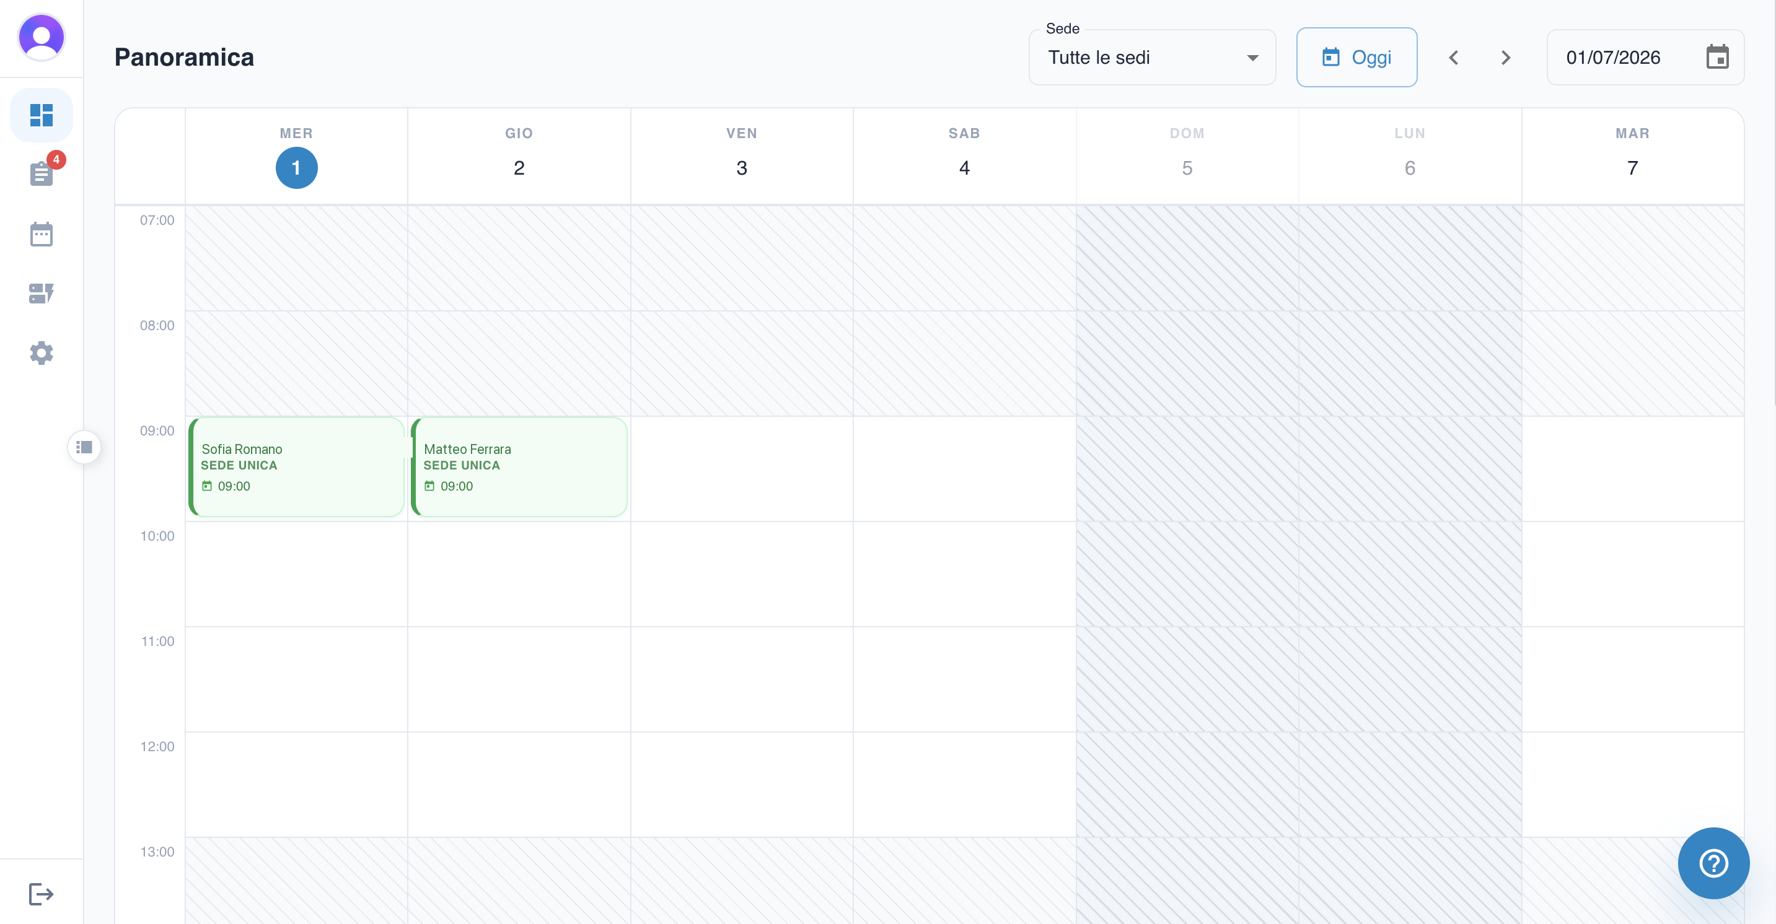This screenshot has height=924, width=1776.
Task: Open the calendar sidebar icon
Action: 42,234
